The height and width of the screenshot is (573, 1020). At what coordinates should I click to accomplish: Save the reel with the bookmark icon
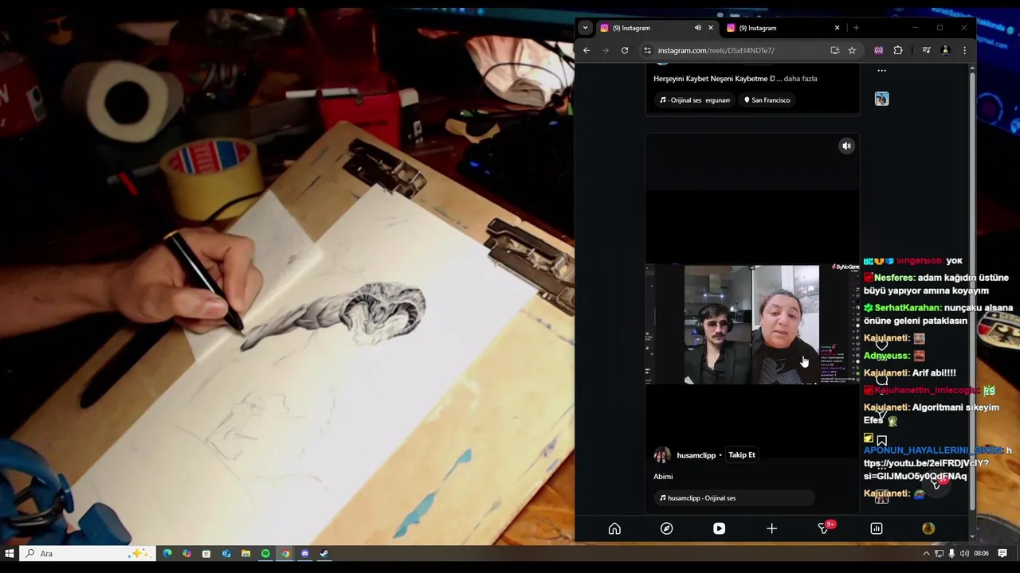pos(881,441)
